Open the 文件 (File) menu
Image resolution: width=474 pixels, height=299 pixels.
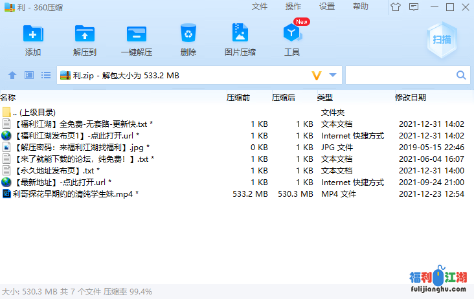tap(260, 6)
